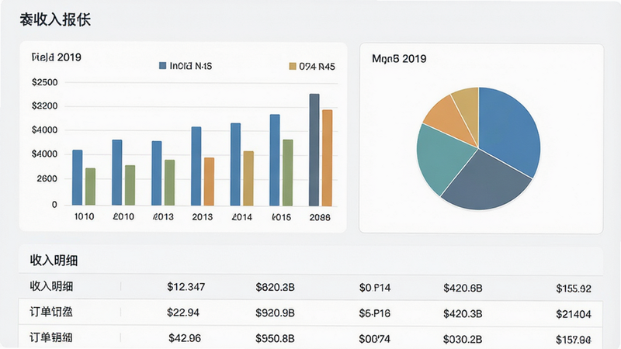Screen dimensions: 621x349
Task: Click the blue bar above 2013
Action: (x=196, y=166)
